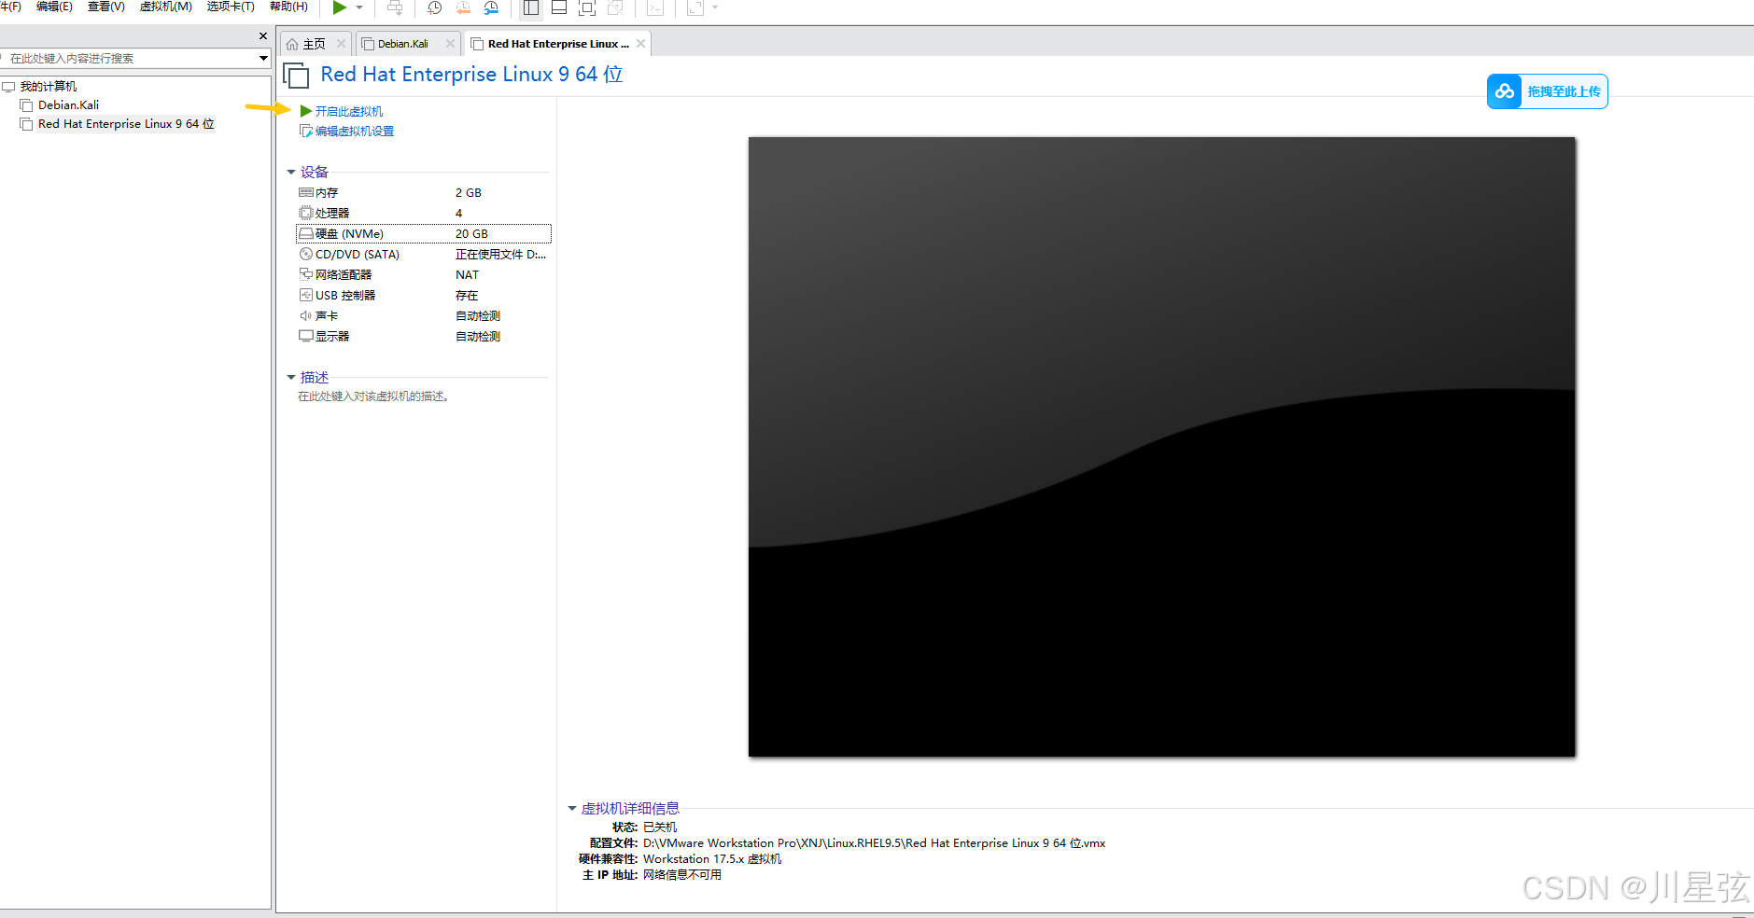The width and height of the screenshot is (1754, 918).
Task: Click the USB icon beside USB 控制器
Action: click(305, 295)
